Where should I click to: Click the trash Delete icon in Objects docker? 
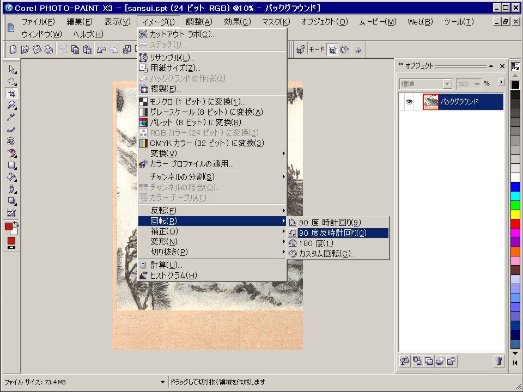click(x=498, y=361)
